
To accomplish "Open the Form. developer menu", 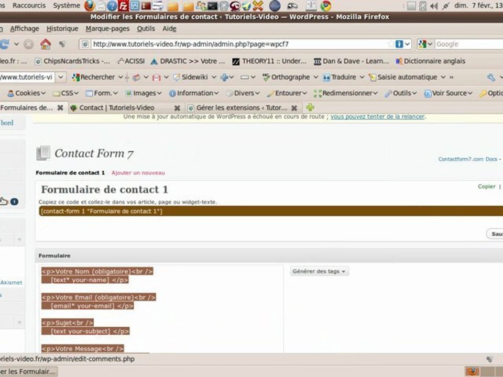I will [102, 93].
